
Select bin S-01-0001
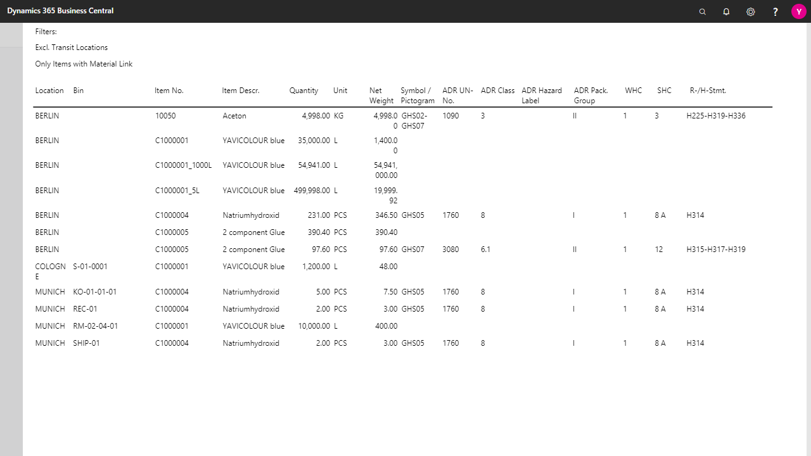pyautogui.click(x=91, y=267)
